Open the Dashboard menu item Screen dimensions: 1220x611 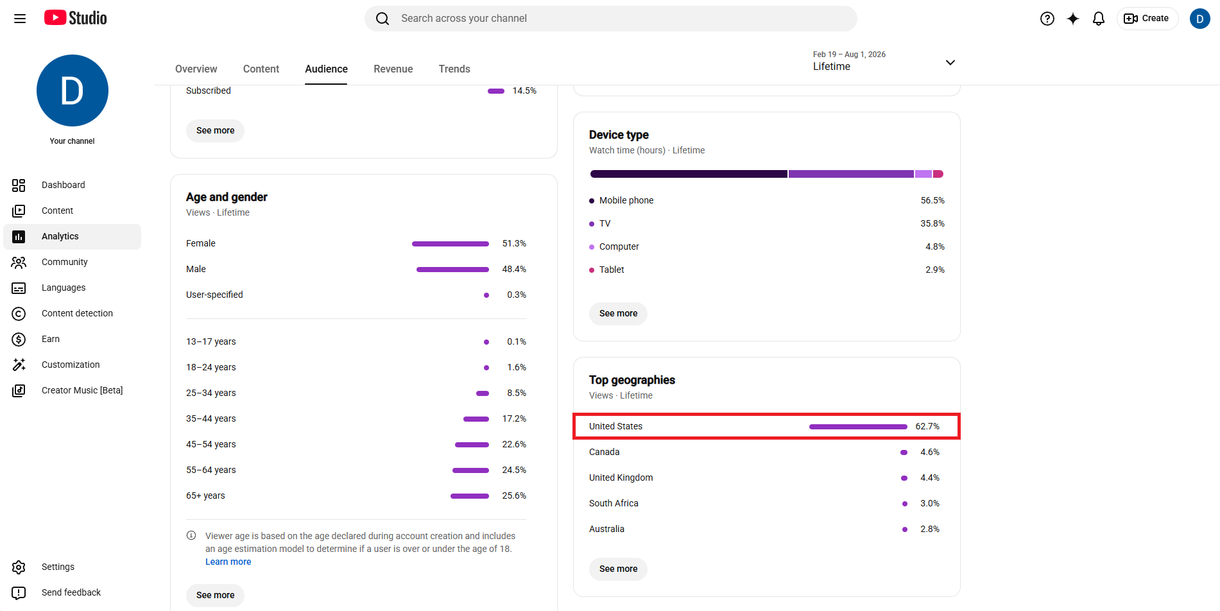[72, 185]
